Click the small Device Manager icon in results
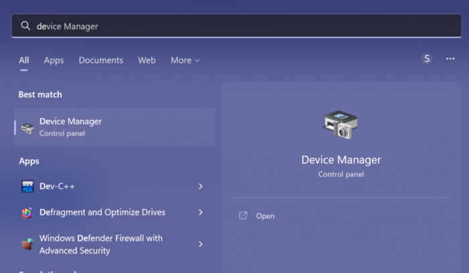 pyautogui.click(x=27, y=128)
